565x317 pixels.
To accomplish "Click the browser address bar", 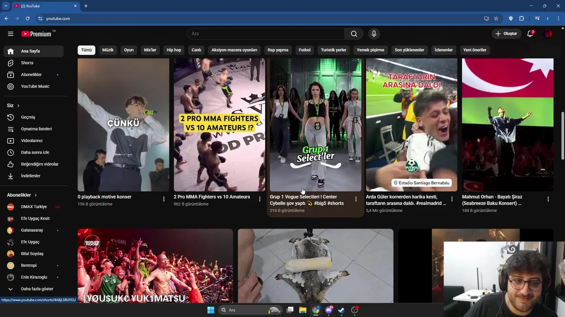I will point(260,18).
